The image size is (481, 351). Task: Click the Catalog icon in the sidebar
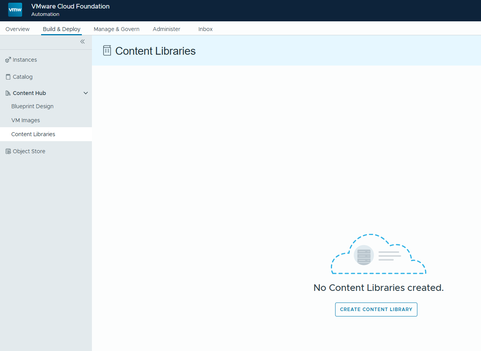pos(8,77)
